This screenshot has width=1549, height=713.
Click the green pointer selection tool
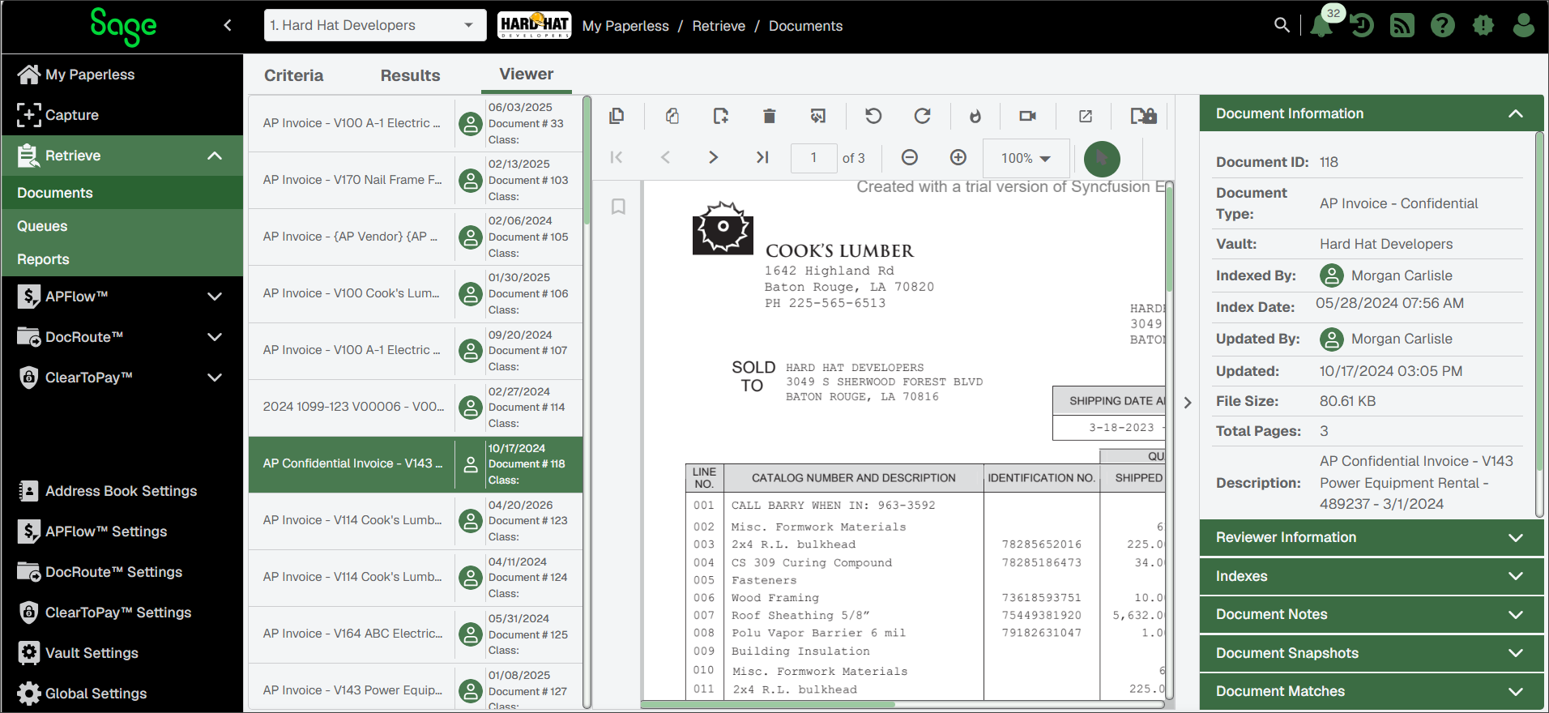coord(1102,158)
